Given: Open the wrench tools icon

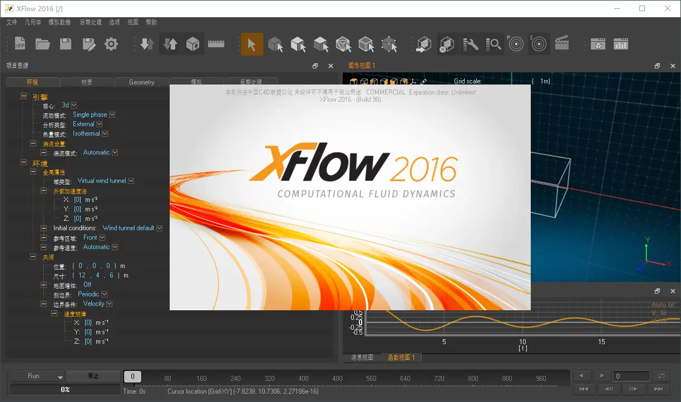Looking at the screenshot, I should pyautogui.click(x=471, y=44).
